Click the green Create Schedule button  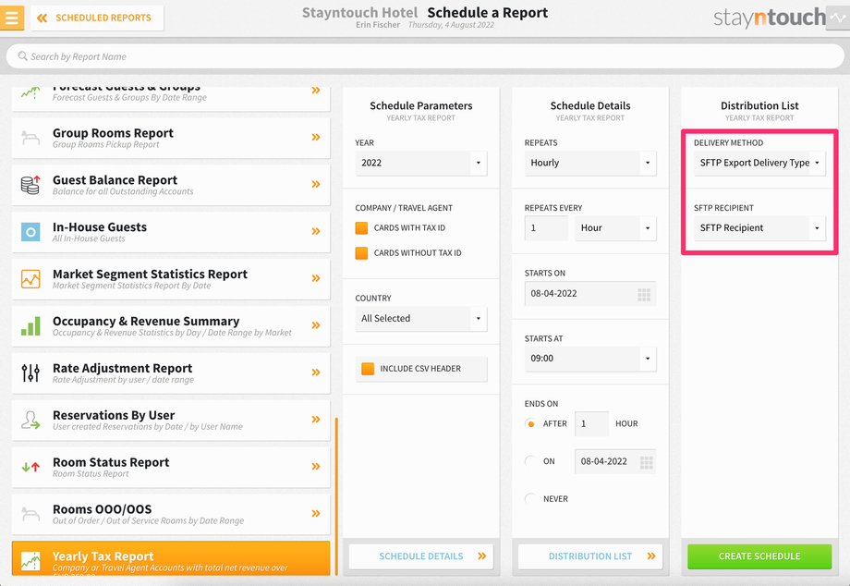[x=759, y=556]
